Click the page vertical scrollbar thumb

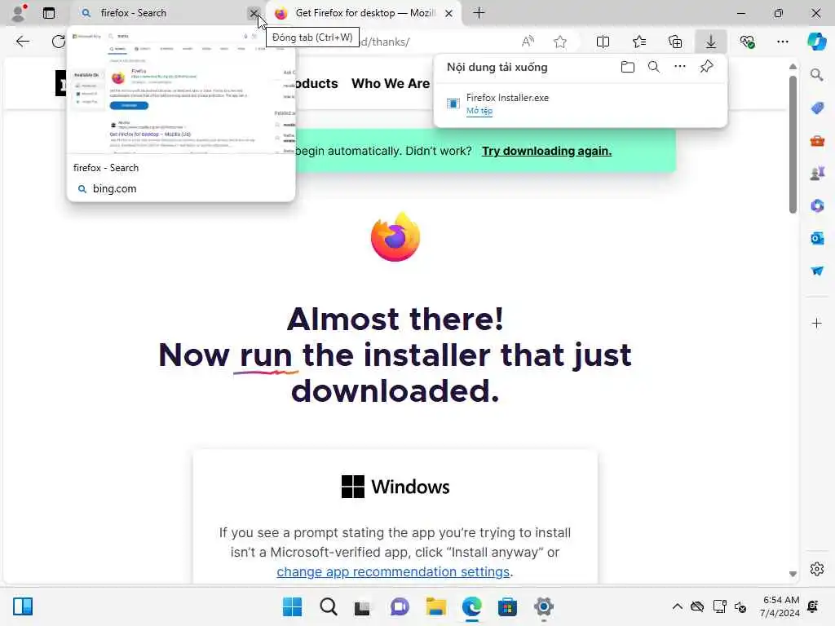(x=793, y=144)
